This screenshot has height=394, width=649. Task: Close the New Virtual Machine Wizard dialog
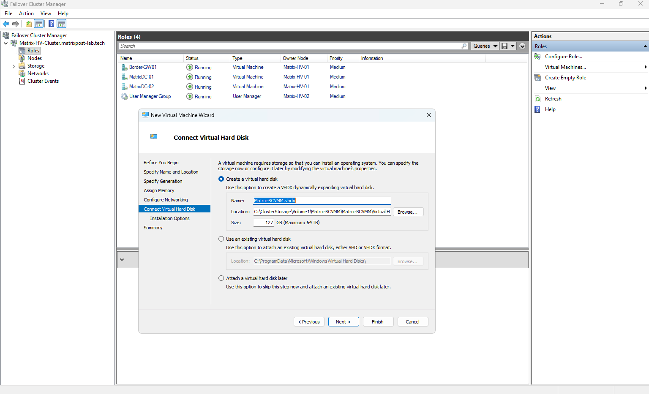click(x=429, y=115)
